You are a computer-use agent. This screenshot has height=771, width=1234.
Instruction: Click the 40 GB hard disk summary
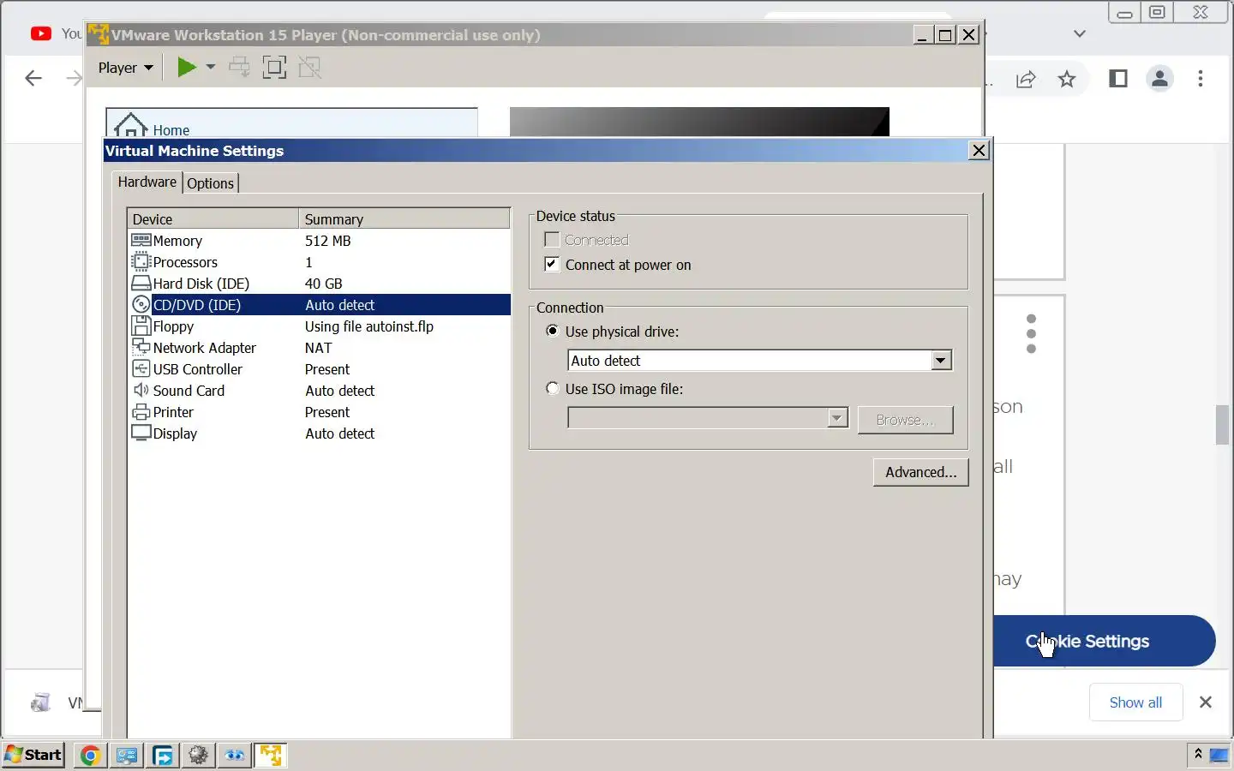pyautogui.click(x=323, y=284)
